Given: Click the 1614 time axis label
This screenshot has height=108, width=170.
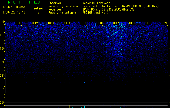Looking at the screenshot, I should coord(67,23).
